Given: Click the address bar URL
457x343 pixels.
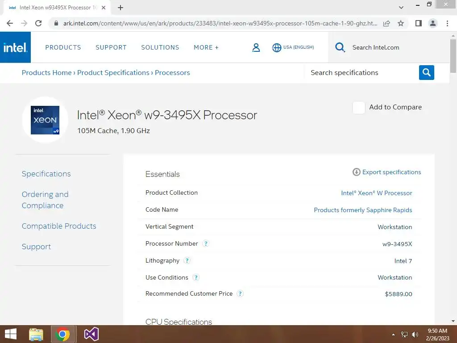Looking at the screenshot, I should [220, 23].
